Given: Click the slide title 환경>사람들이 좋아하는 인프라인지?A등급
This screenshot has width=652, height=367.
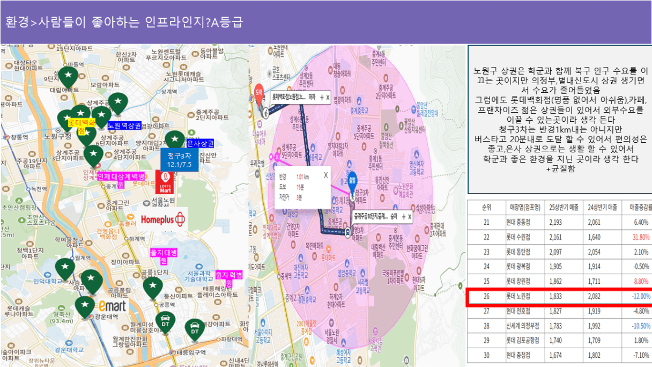Looking at the screenshot, I should point(124,22).
